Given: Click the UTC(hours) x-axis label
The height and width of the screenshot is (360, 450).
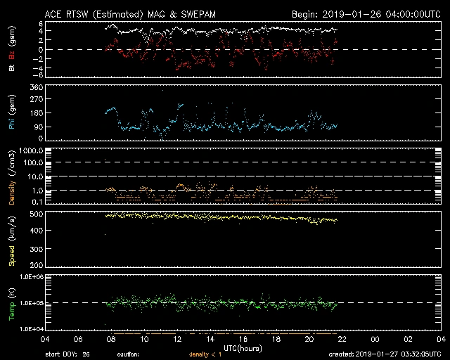Looking at the screenshot, I should (243, 347).
